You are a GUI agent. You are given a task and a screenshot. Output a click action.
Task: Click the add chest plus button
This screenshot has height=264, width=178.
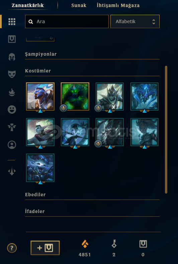point(45,248)
